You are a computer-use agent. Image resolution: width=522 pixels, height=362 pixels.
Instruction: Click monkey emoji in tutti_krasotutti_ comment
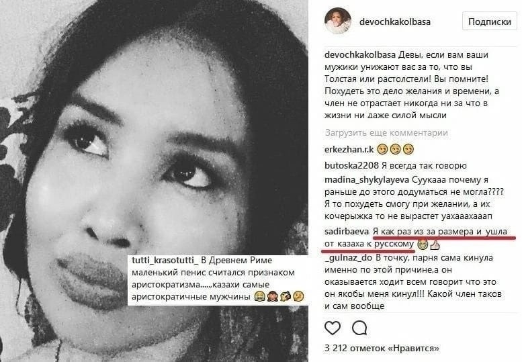pos(273,296)
